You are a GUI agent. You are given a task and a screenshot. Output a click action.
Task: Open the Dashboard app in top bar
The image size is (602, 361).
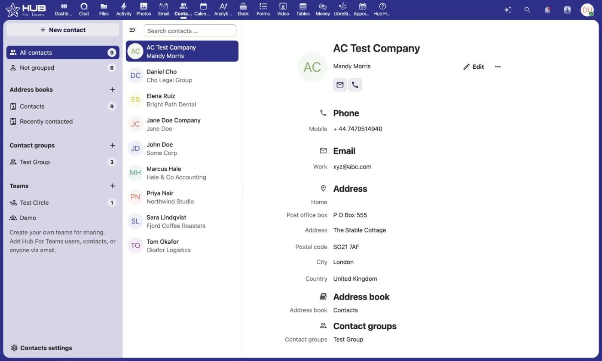click(64, 9)
